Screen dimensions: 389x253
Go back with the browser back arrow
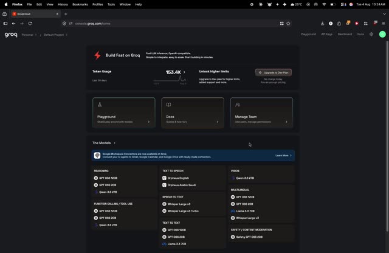tap(13, 23)
